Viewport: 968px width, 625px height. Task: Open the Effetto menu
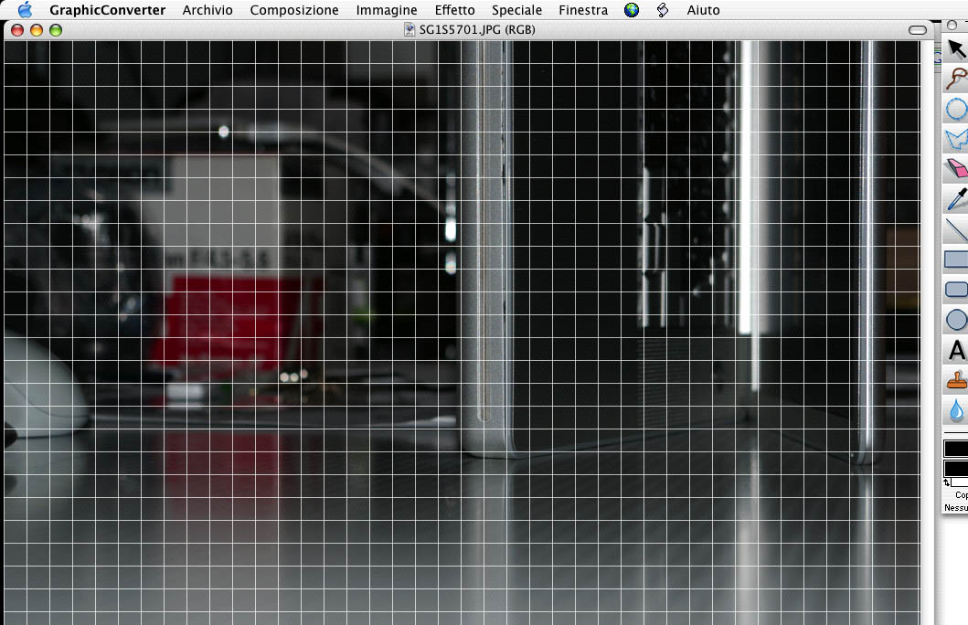[454, 10]
